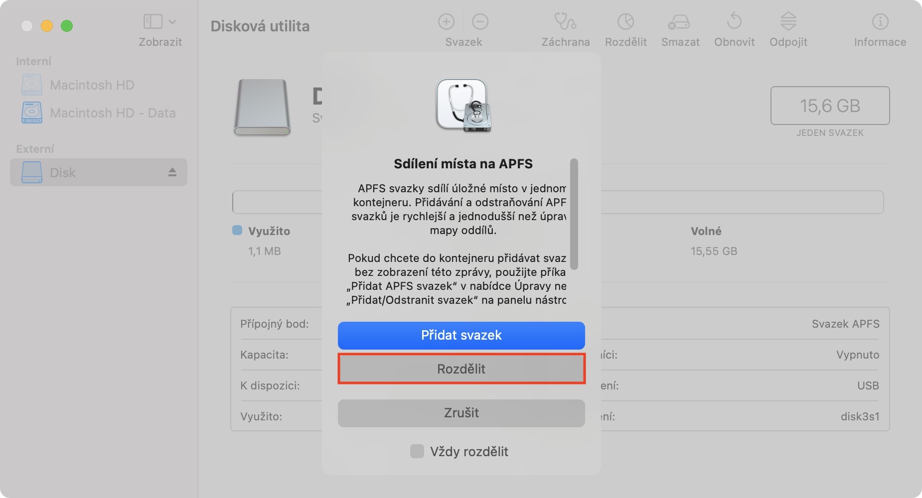The height and width of the screenshot is (498, 922).
Task: Click the Rozdělit button in dialog
Action: (x=461, y=369)
